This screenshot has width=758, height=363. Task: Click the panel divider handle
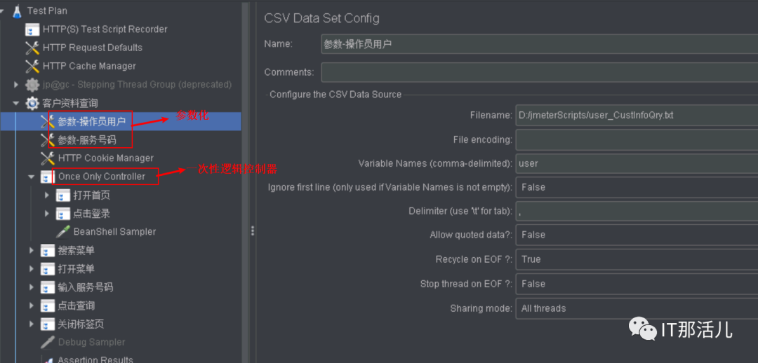[253, 231]
